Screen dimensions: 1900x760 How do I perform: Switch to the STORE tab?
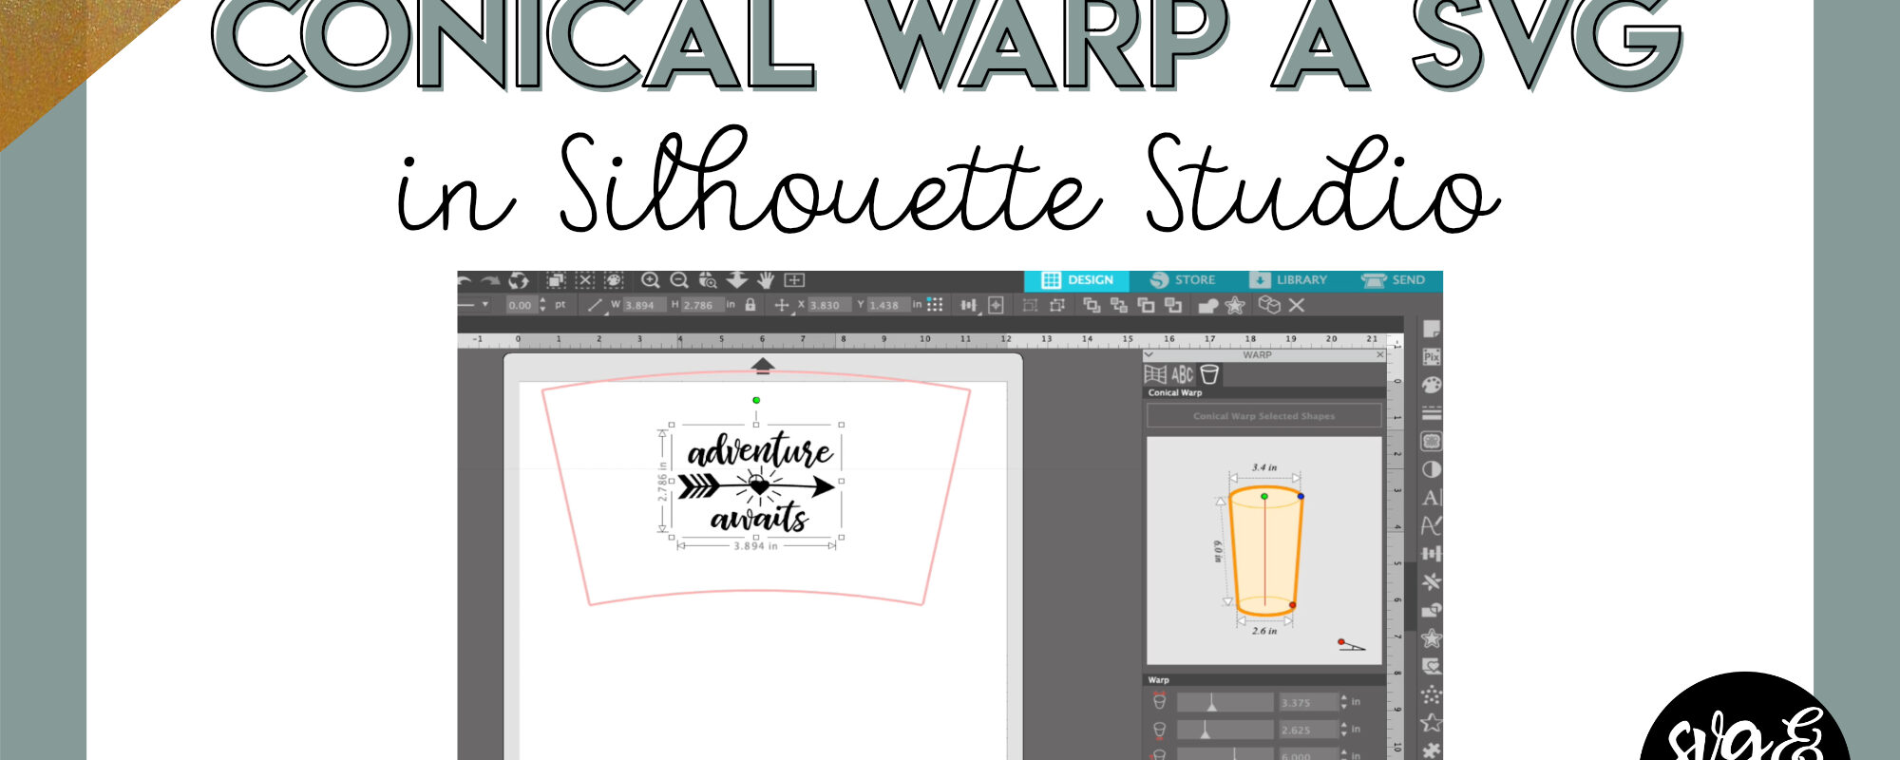pyautogui.click(x=1183, y=280)
